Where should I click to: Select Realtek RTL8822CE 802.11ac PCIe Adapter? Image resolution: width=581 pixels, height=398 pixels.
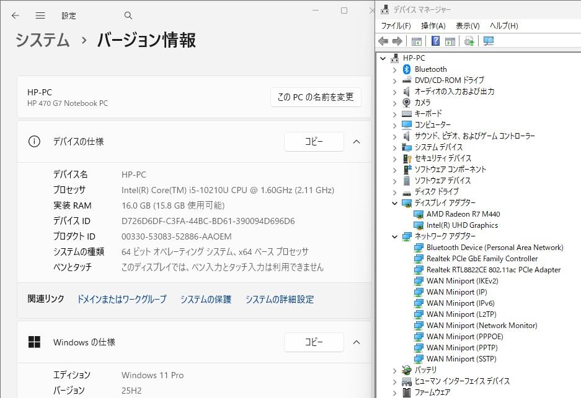(493, 270)
